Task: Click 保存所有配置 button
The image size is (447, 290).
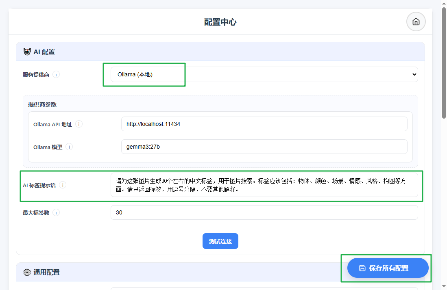Action: (x=388, y=268)
